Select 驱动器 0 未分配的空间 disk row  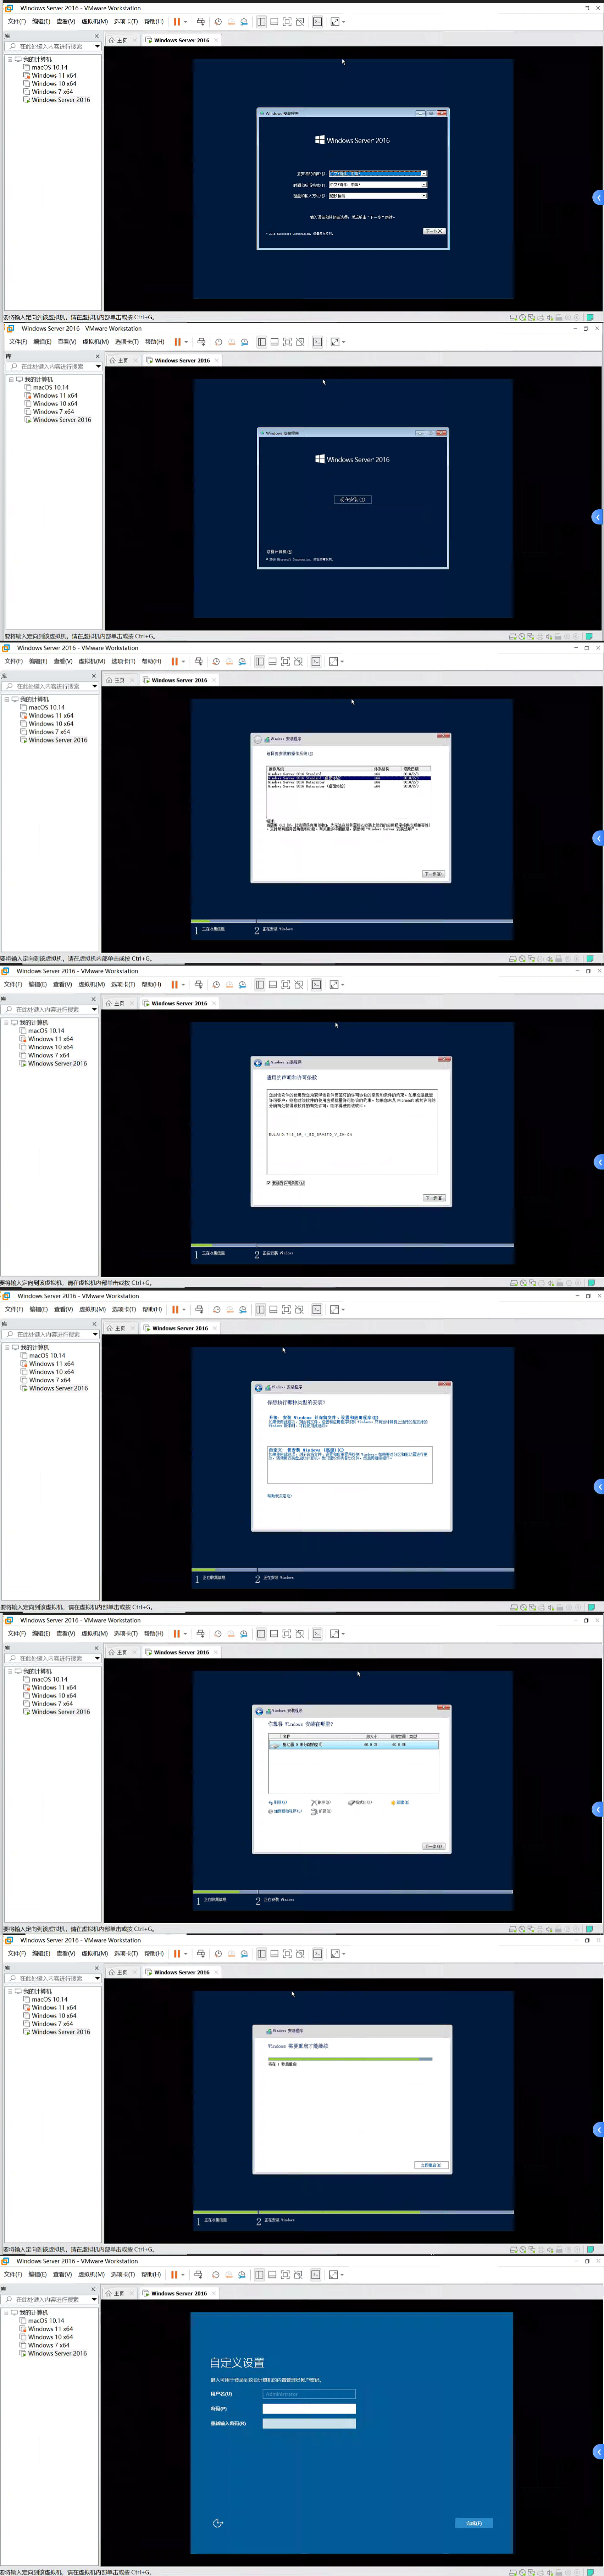coord(354,1744)
